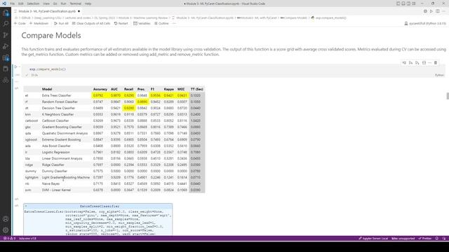Click the notifications bell in status bar

coord(436,238)
